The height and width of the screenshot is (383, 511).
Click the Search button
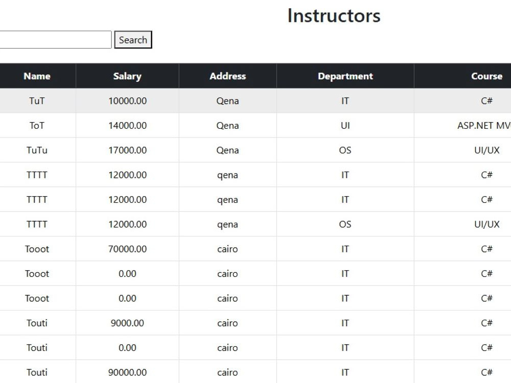133,40
